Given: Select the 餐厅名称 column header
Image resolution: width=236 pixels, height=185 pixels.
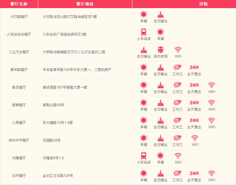Looking at the screenshot, I should [x=19, y=4].
